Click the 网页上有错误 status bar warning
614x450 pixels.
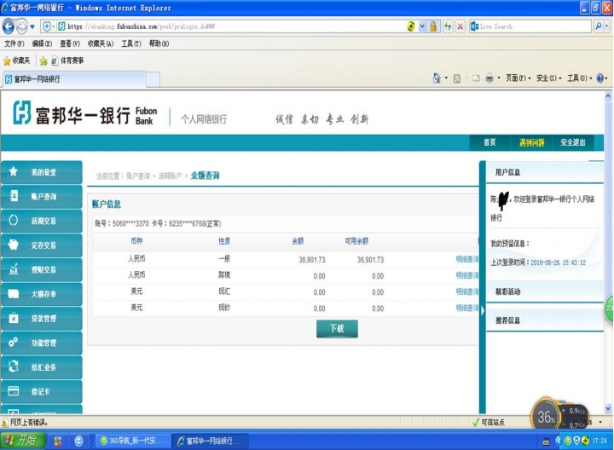tap(25, 423)
